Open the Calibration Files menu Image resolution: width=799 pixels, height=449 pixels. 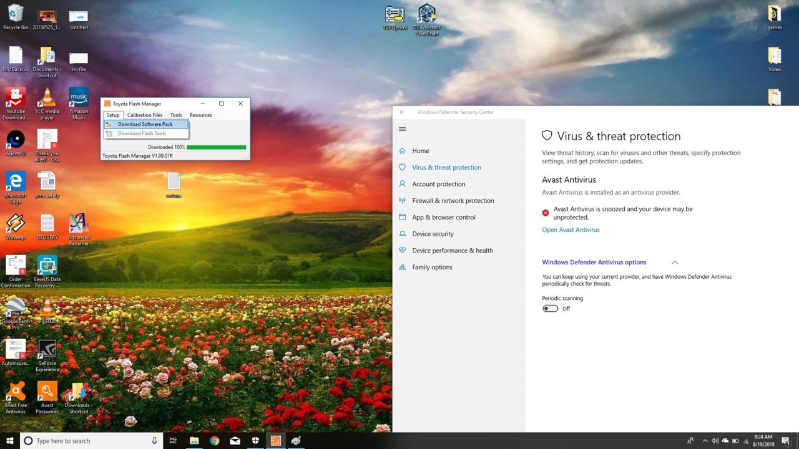click(145, 115)
